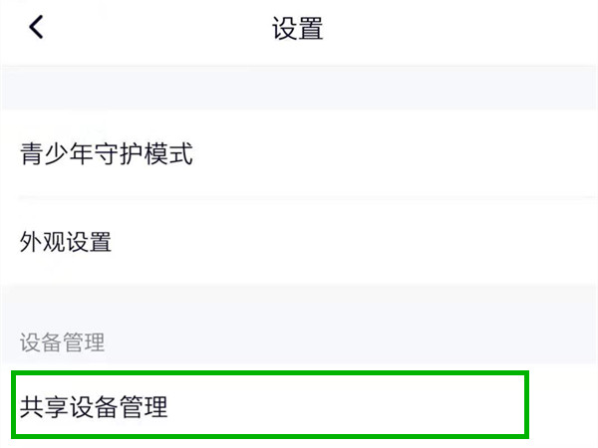
Task: Tap the 共享设备管理 label text
Action: pos(94,406)
